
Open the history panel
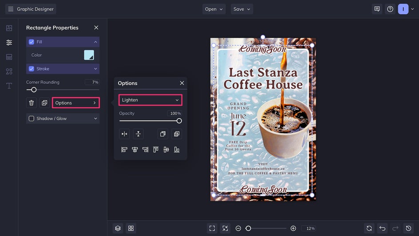409,228
